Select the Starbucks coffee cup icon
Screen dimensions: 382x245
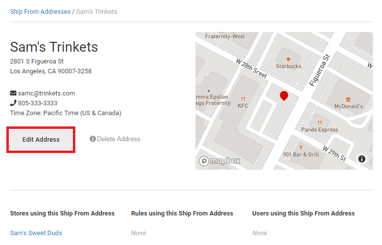coord(288,60)
